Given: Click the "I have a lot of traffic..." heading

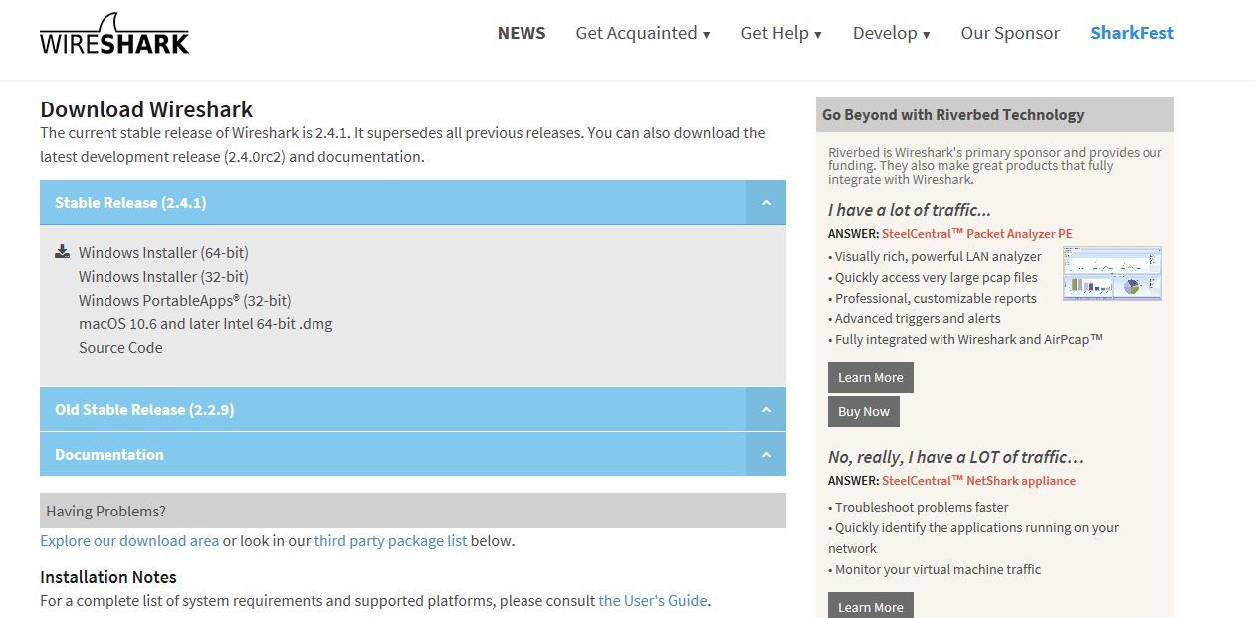Looking at the screenshot, I should point(910,210).
